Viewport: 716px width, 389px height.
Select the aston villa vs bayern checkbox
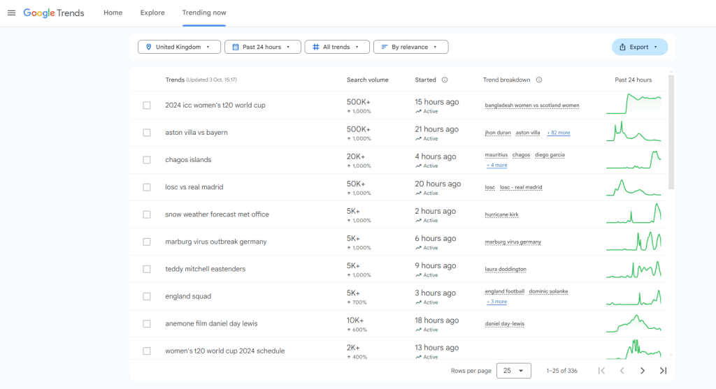pos(147,133)
